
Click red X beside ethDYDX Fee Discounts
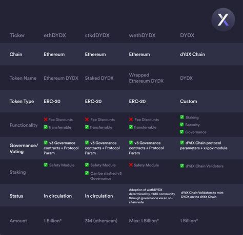click(46, 120)
